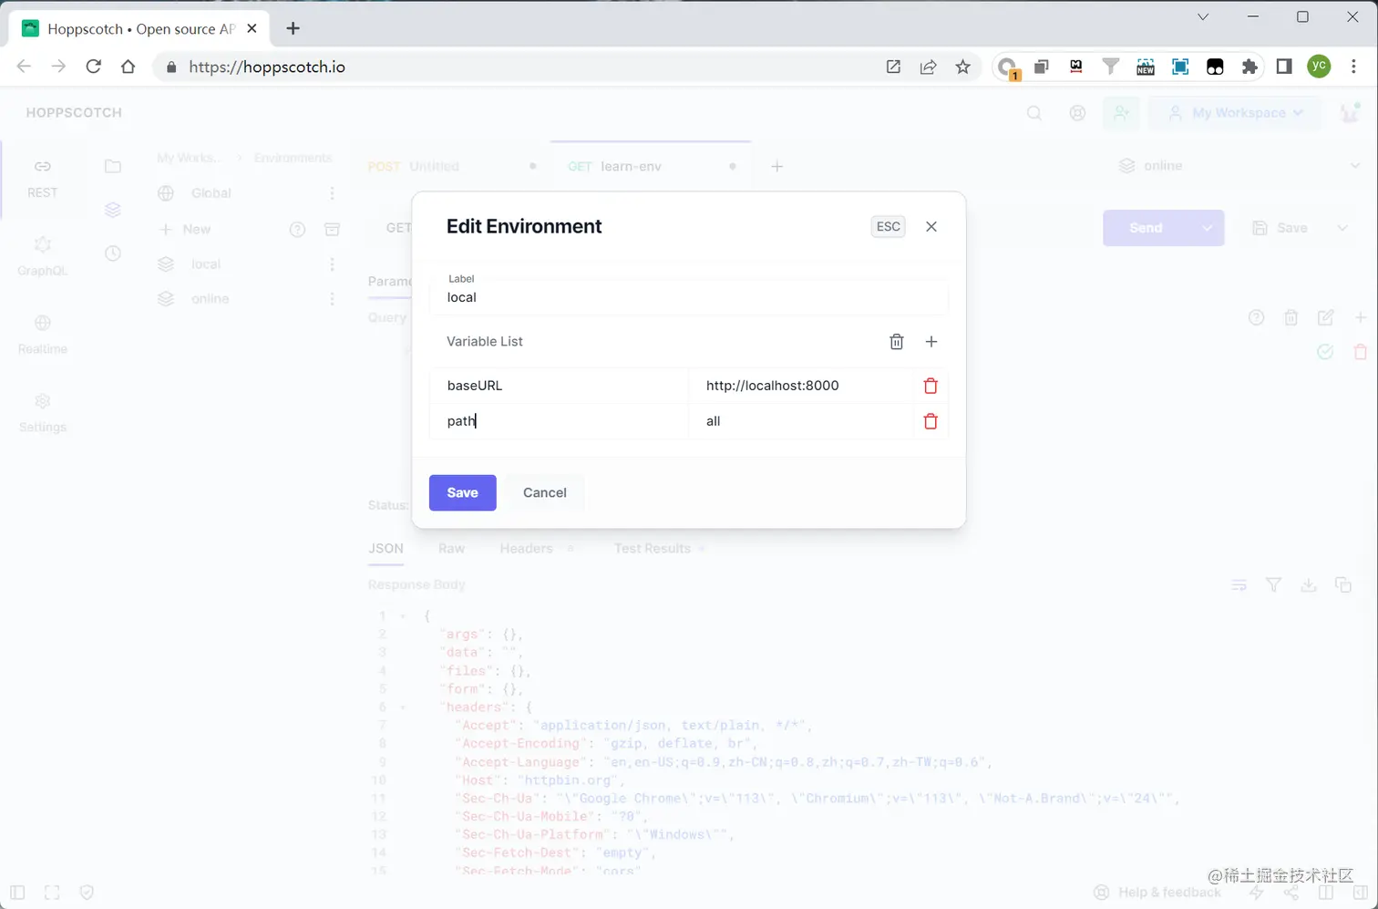Send the request

(x=1147, y=228)
